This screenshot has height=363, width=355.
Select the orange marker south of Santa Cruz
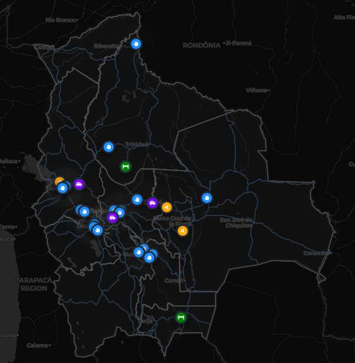tap(183, 231)
